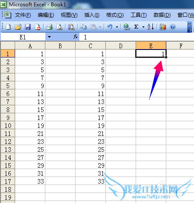Click cell A17 containing 33
The width and height of the screenshot is (194, 203).
(30, 181)
